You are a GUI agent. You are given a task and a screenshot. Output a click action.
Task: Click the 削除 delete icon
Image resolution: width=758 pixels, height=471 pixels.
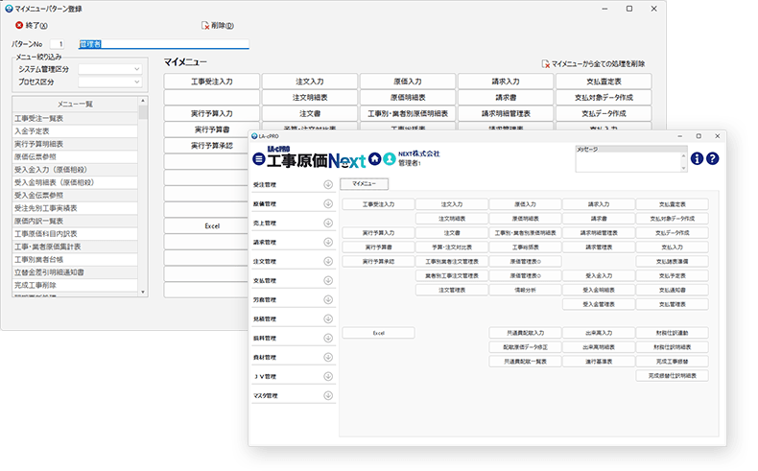205,25
